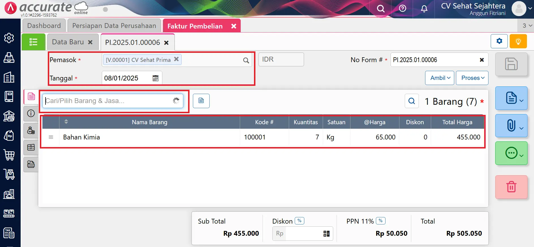Click the help question mark icon
The height and width of the screenshot is (247, 534).
(402, 9)
